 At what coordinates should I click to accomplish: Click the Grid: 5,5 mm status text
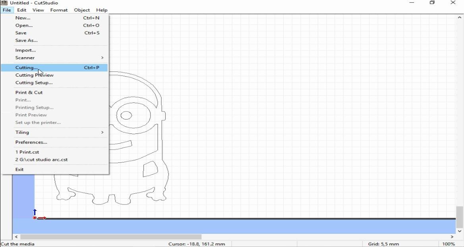click(383, 244)
